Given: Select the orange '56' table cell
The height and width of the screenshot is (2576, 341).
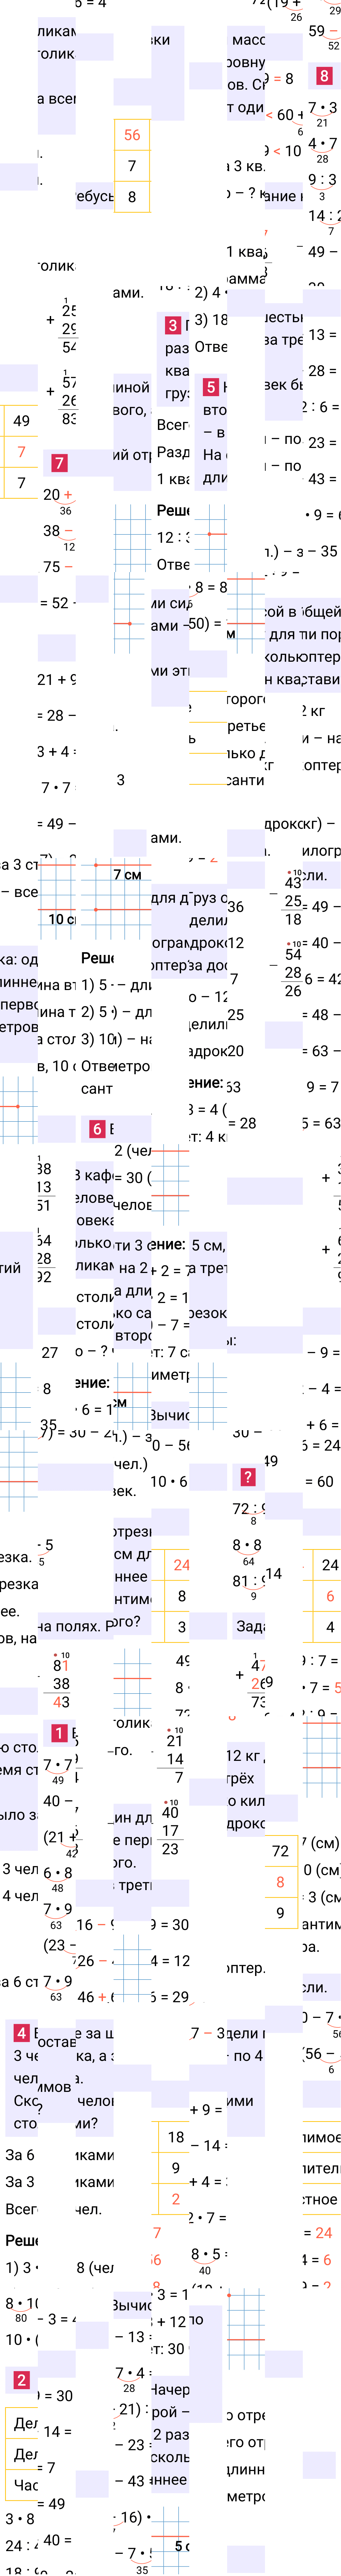Looking at the screenshot, I should pos(132,135).
